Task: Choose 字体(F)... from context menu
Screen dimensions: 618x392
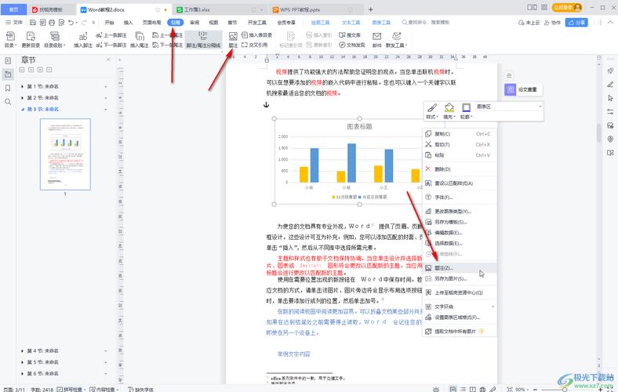Action: click(459, 198)
